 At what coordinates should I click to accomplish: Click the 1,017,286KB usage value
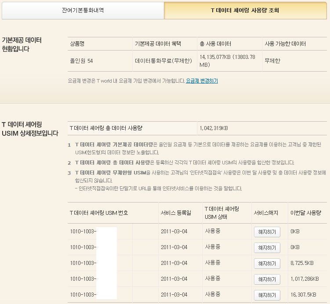pos(305,279)
